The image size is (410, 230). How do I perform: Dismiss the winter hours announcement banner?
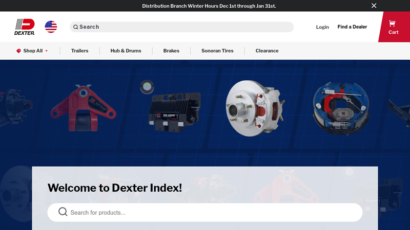tap(374, 6)
